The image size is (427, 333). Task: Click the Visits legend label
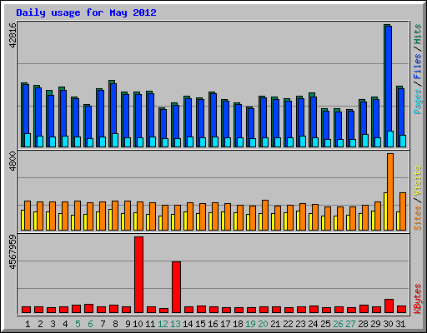pos(418,181)
